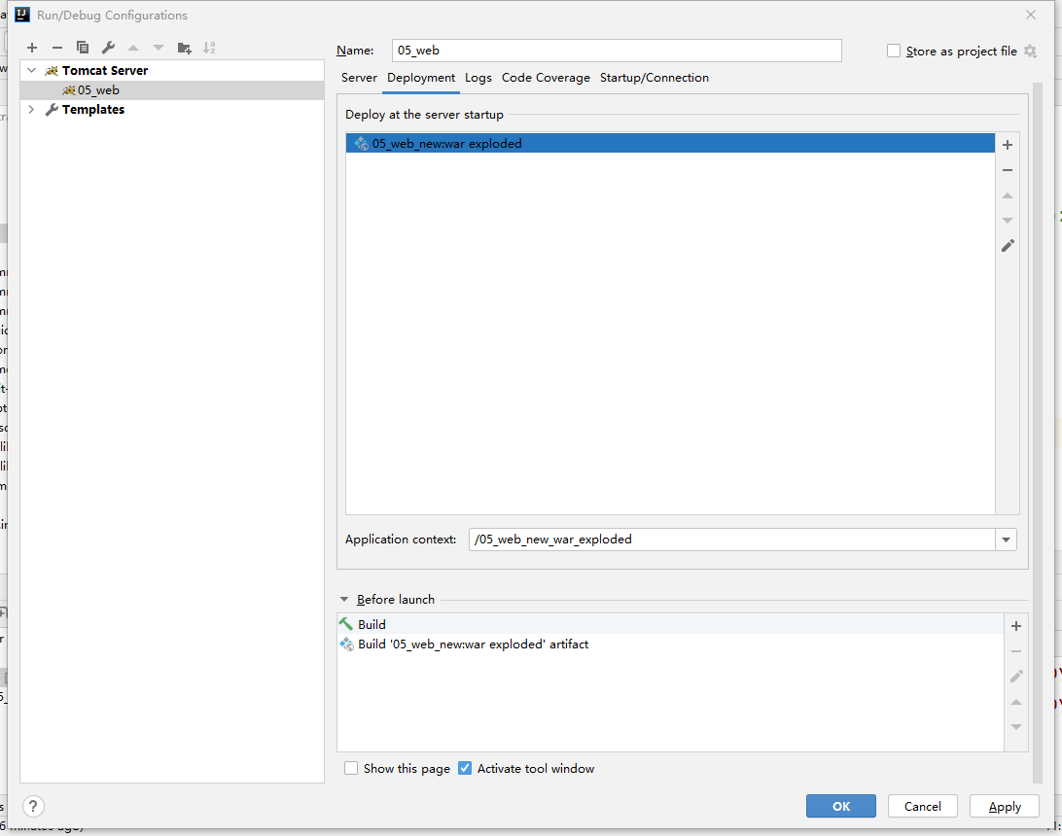Edit the deployed artifact via pencil icon

tap(1008, 246)
